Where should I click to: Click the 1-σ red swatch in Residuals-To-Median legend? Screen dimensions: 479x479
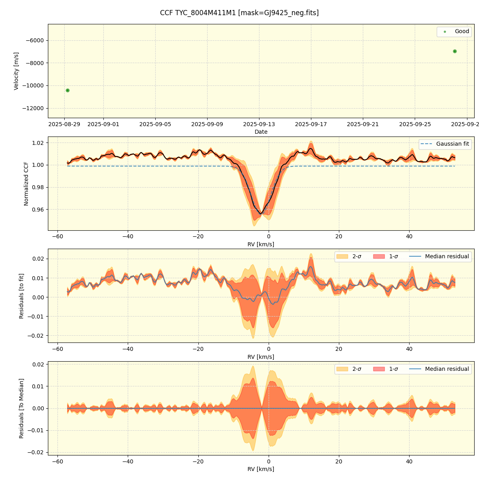pyautogui.click(x=379, y=369)
